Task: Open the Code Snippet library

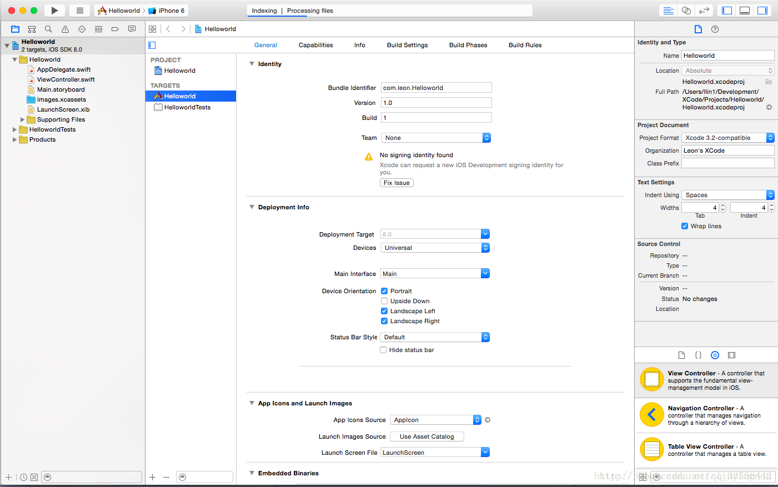Action: pyautogui.click(x=698, y=355)
